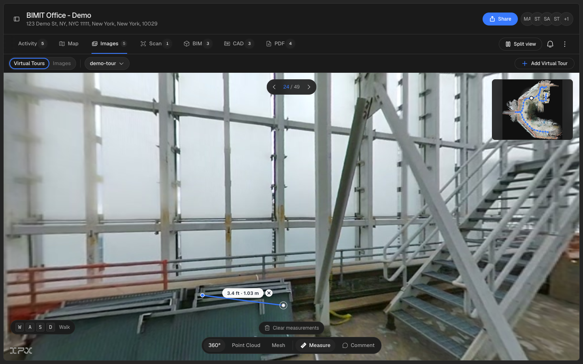Select the Comment tool

coord(358,345)
